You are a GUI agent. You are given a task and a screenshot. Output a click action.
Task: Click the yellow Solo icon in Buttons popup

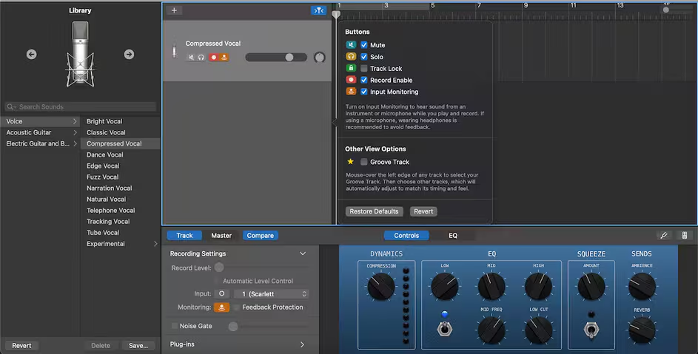coord(351,56)
